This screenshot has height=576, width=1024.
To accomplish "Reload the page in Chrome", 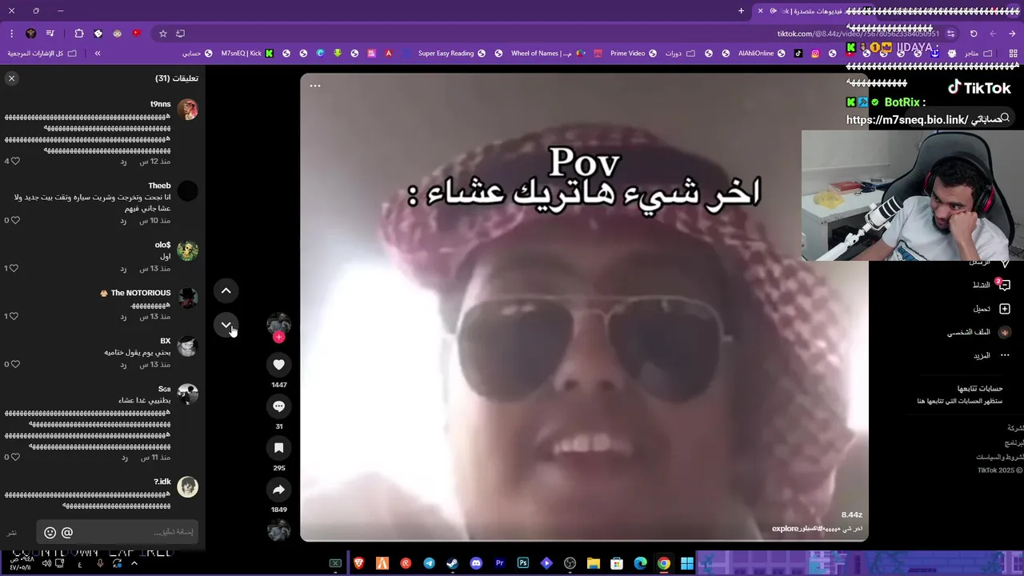I will tap(974, 34).
